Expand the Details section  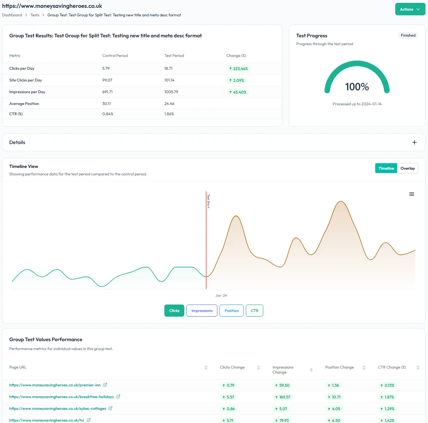[x=414, y=142]
